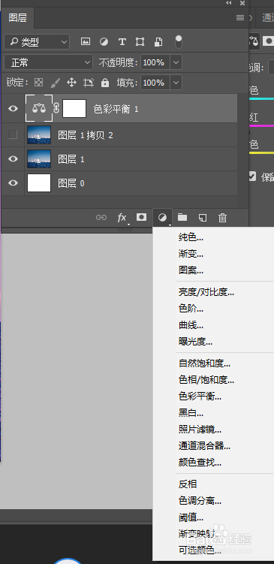
Task: Choose 阈值... menu item
Action: (x=191, y=517)
